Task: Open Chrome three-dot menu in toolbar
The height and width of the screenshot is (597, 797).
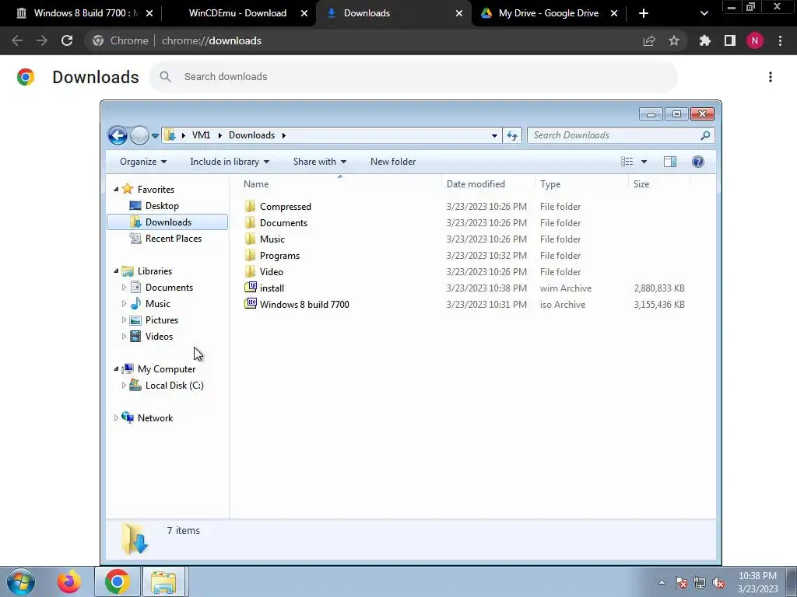Action: point(780,40)
